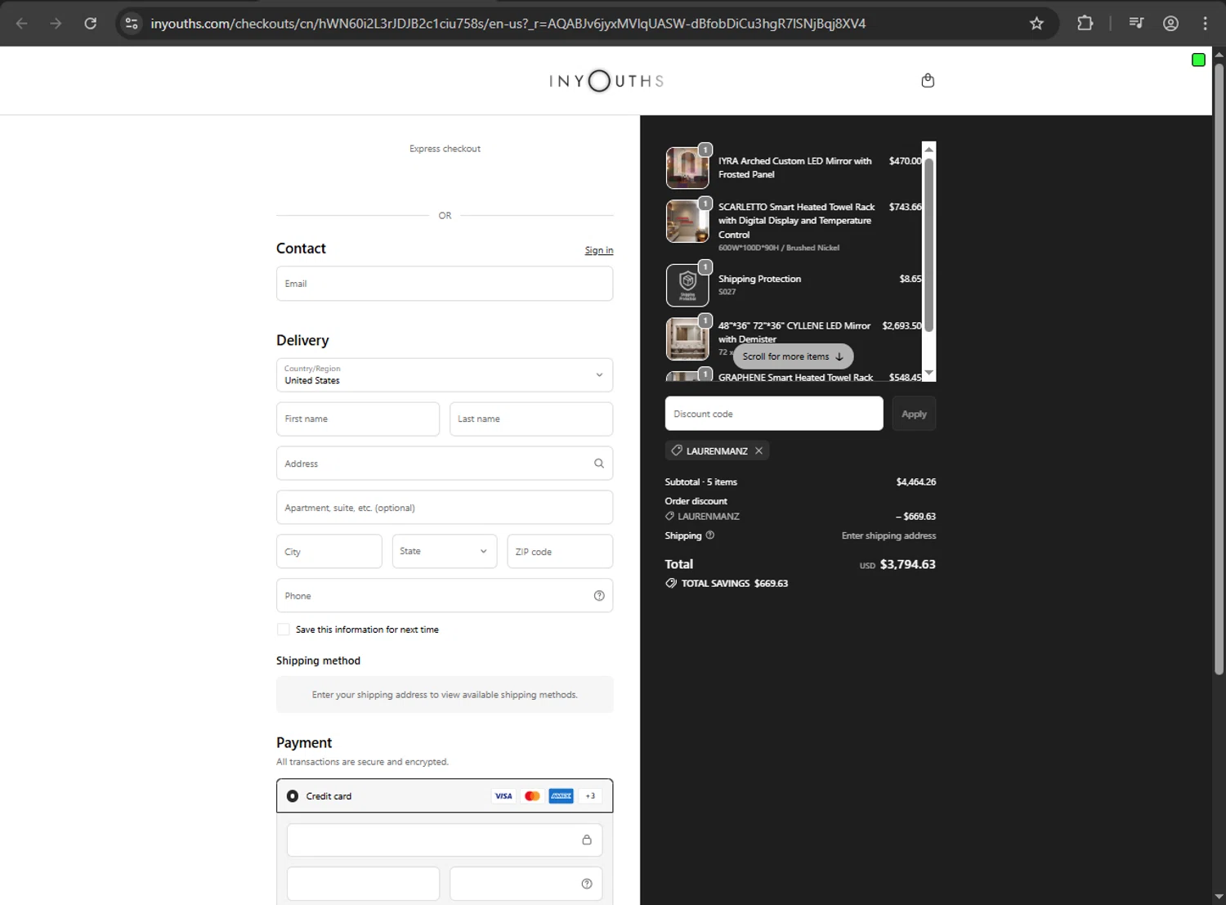Click the total amount $3,794.63
Image resolution: width=1226 pixels, height=905 pixels.
(x=907, y=564)
